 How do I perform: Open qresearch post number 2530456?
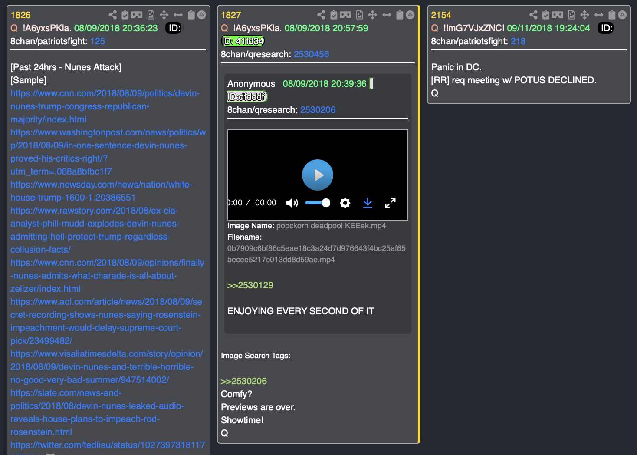(311, 54)
